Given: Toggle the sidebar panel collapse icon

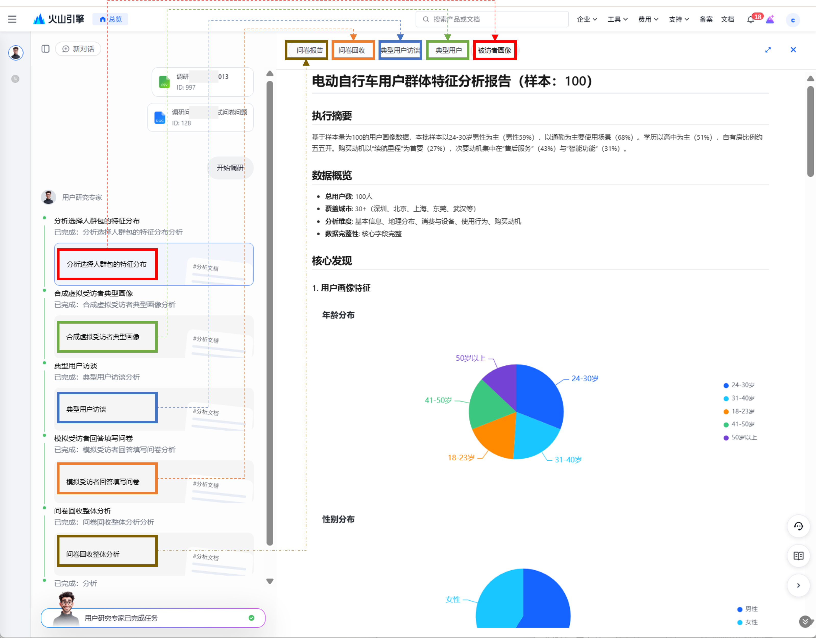Looking at the screenshot, I should [46, 49].
